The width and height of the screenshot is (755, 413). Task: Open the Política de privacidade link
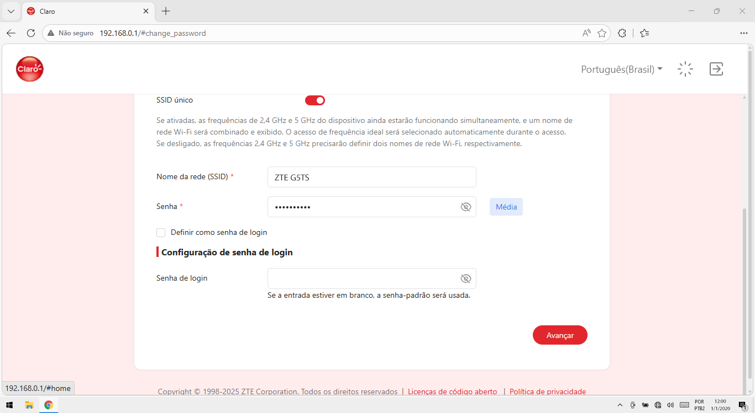pyautogui.click(x=548, y=391)
